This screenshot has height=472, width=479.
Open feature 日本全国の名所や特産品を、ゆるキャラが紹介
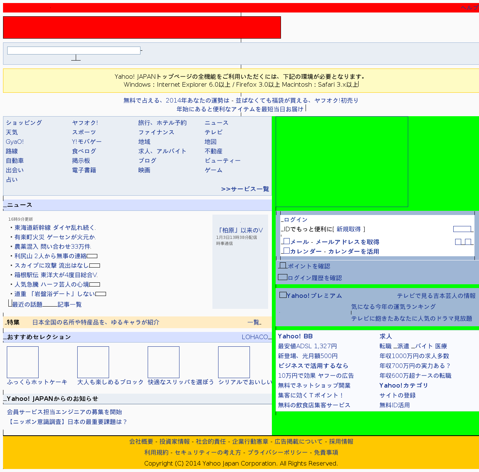96,322
